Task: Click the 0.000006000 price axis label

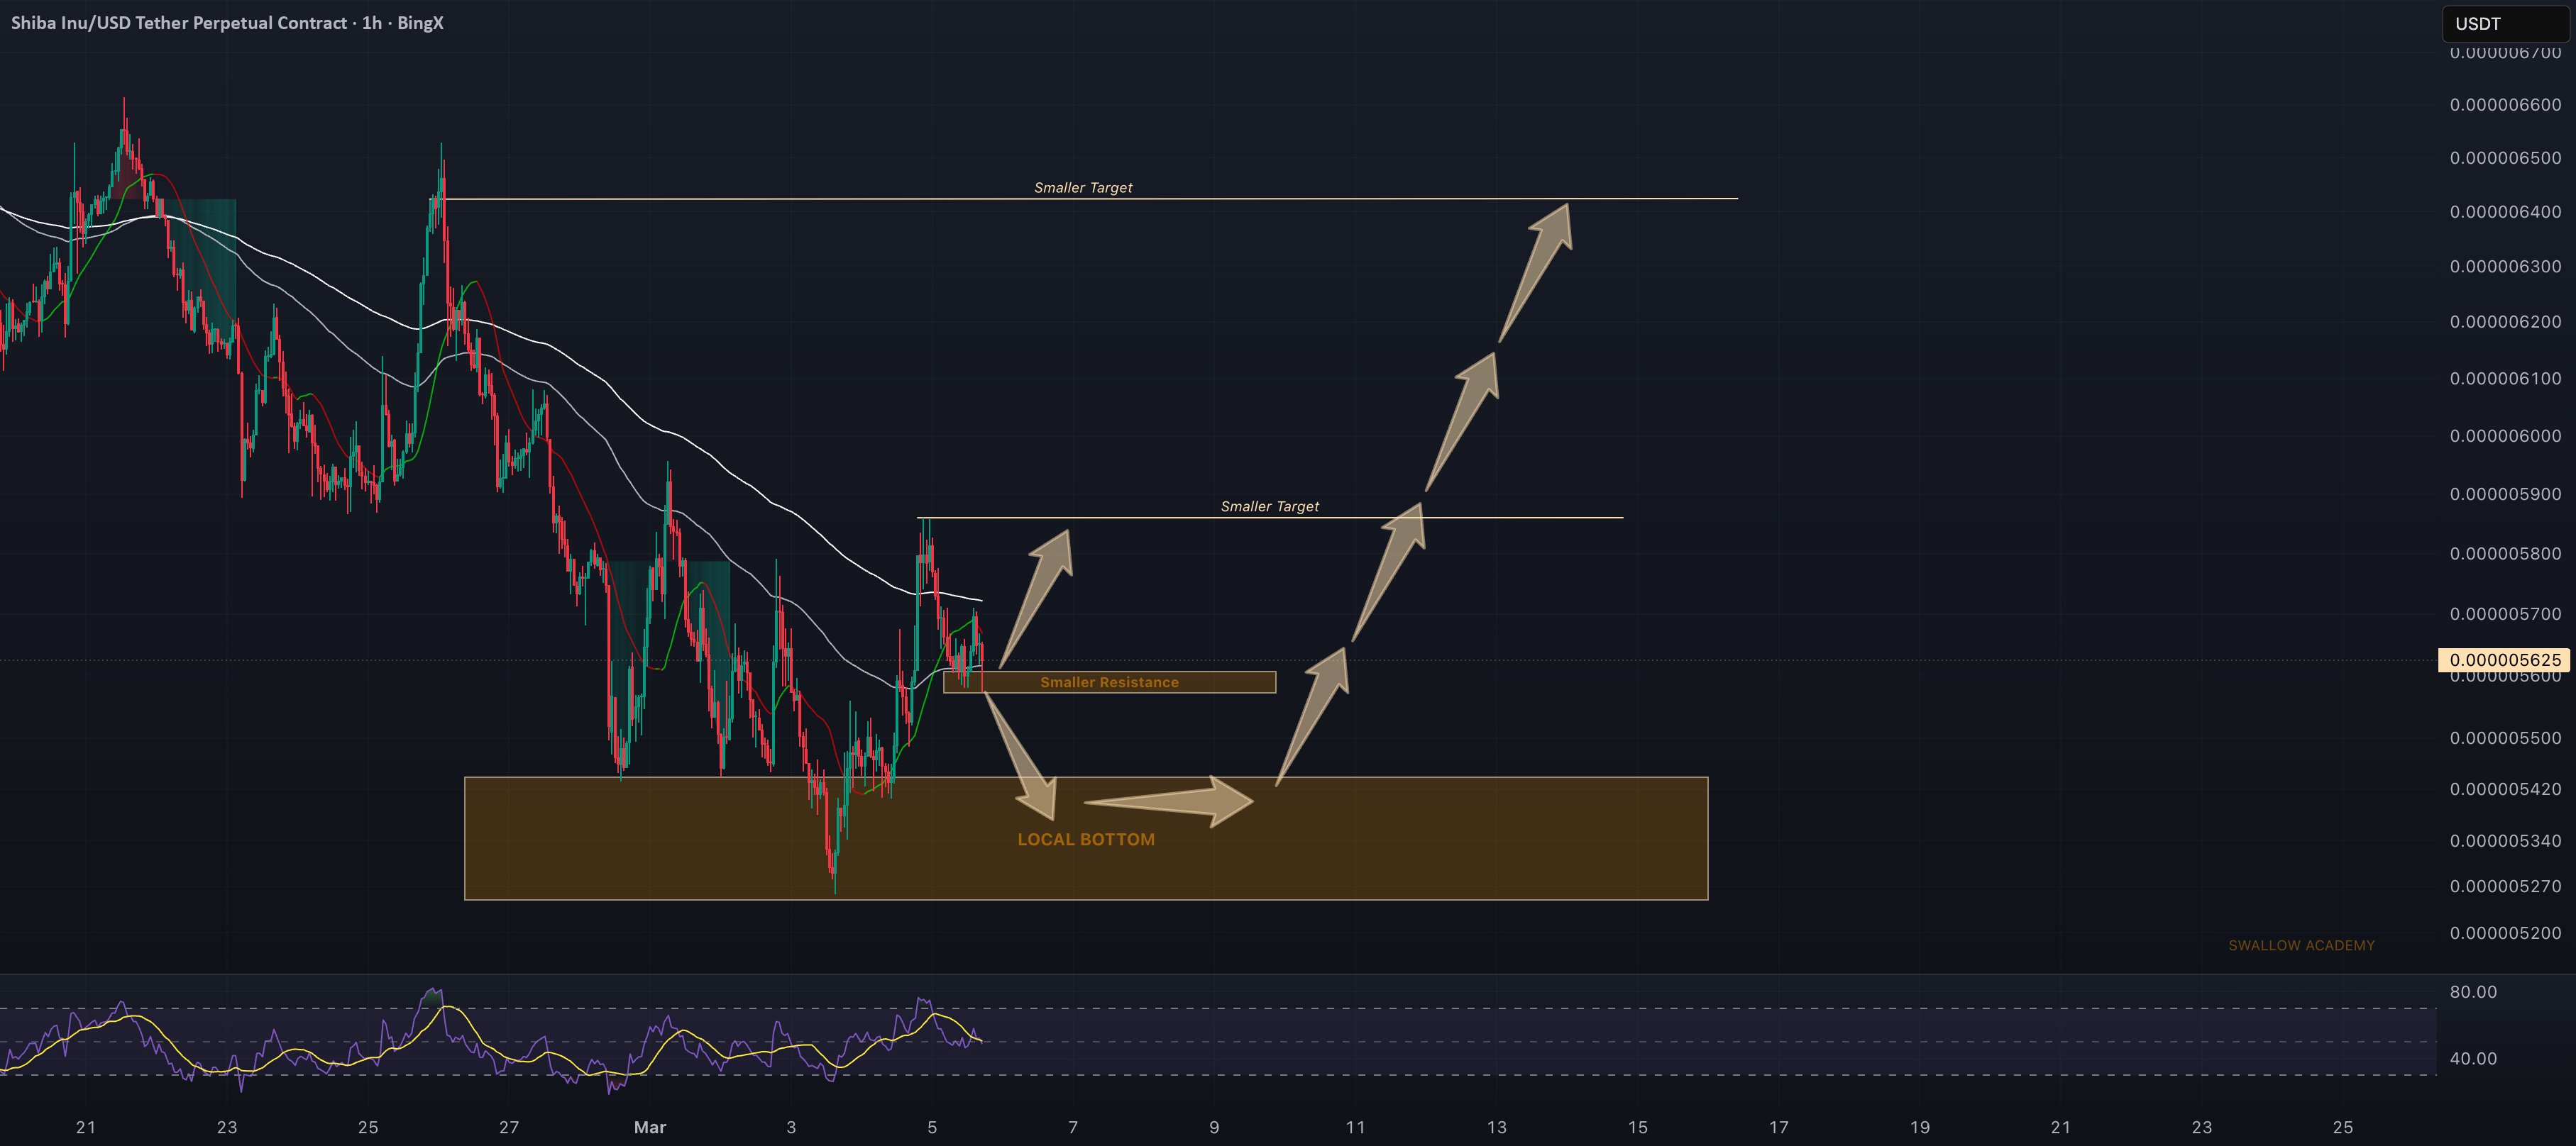Action: coord(2504,437)
